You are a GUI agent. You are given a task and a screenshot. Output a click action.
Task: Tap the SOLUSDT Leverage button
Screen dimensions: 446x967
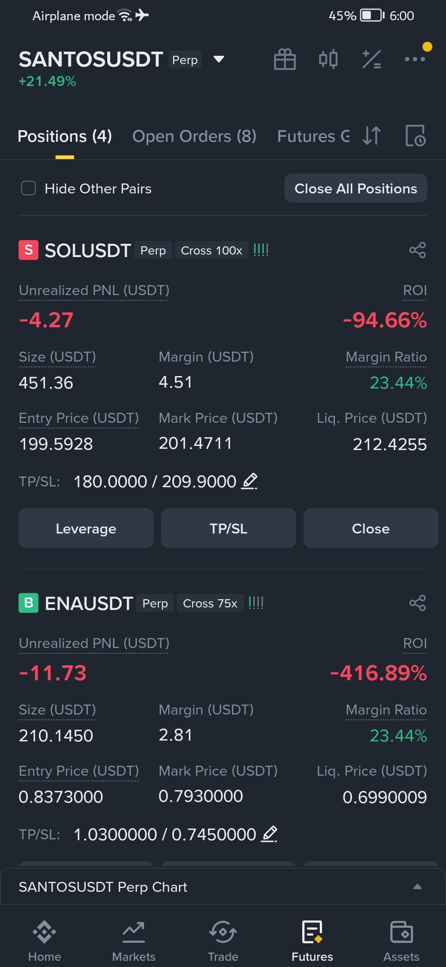coord(86,528)
